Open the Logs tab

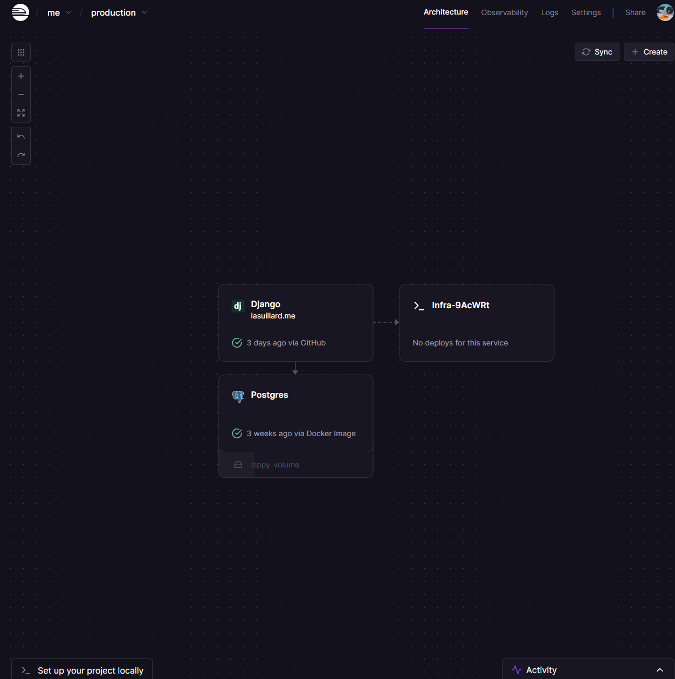tap(549, 12)
